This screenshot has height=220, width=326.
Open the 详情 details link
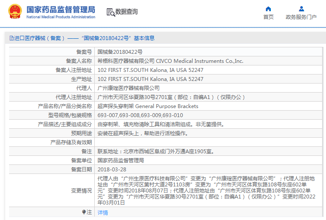tap(102, 213)
